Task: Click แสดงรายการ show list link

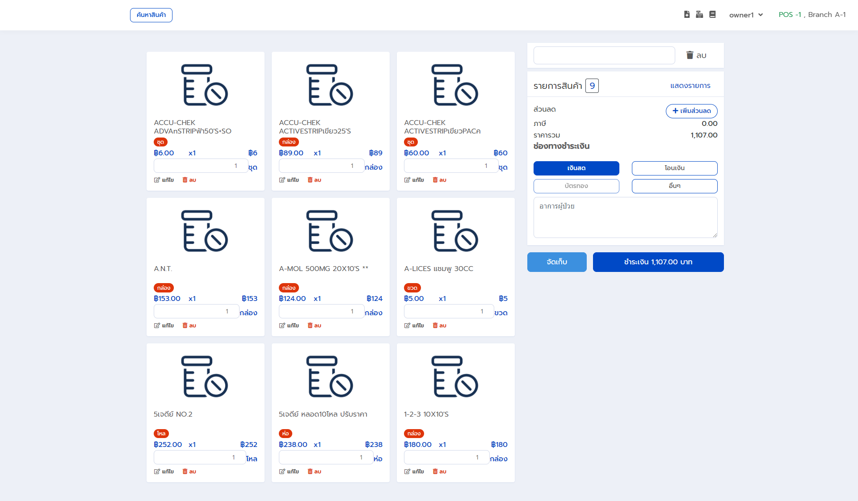Action: click(690, 86)
